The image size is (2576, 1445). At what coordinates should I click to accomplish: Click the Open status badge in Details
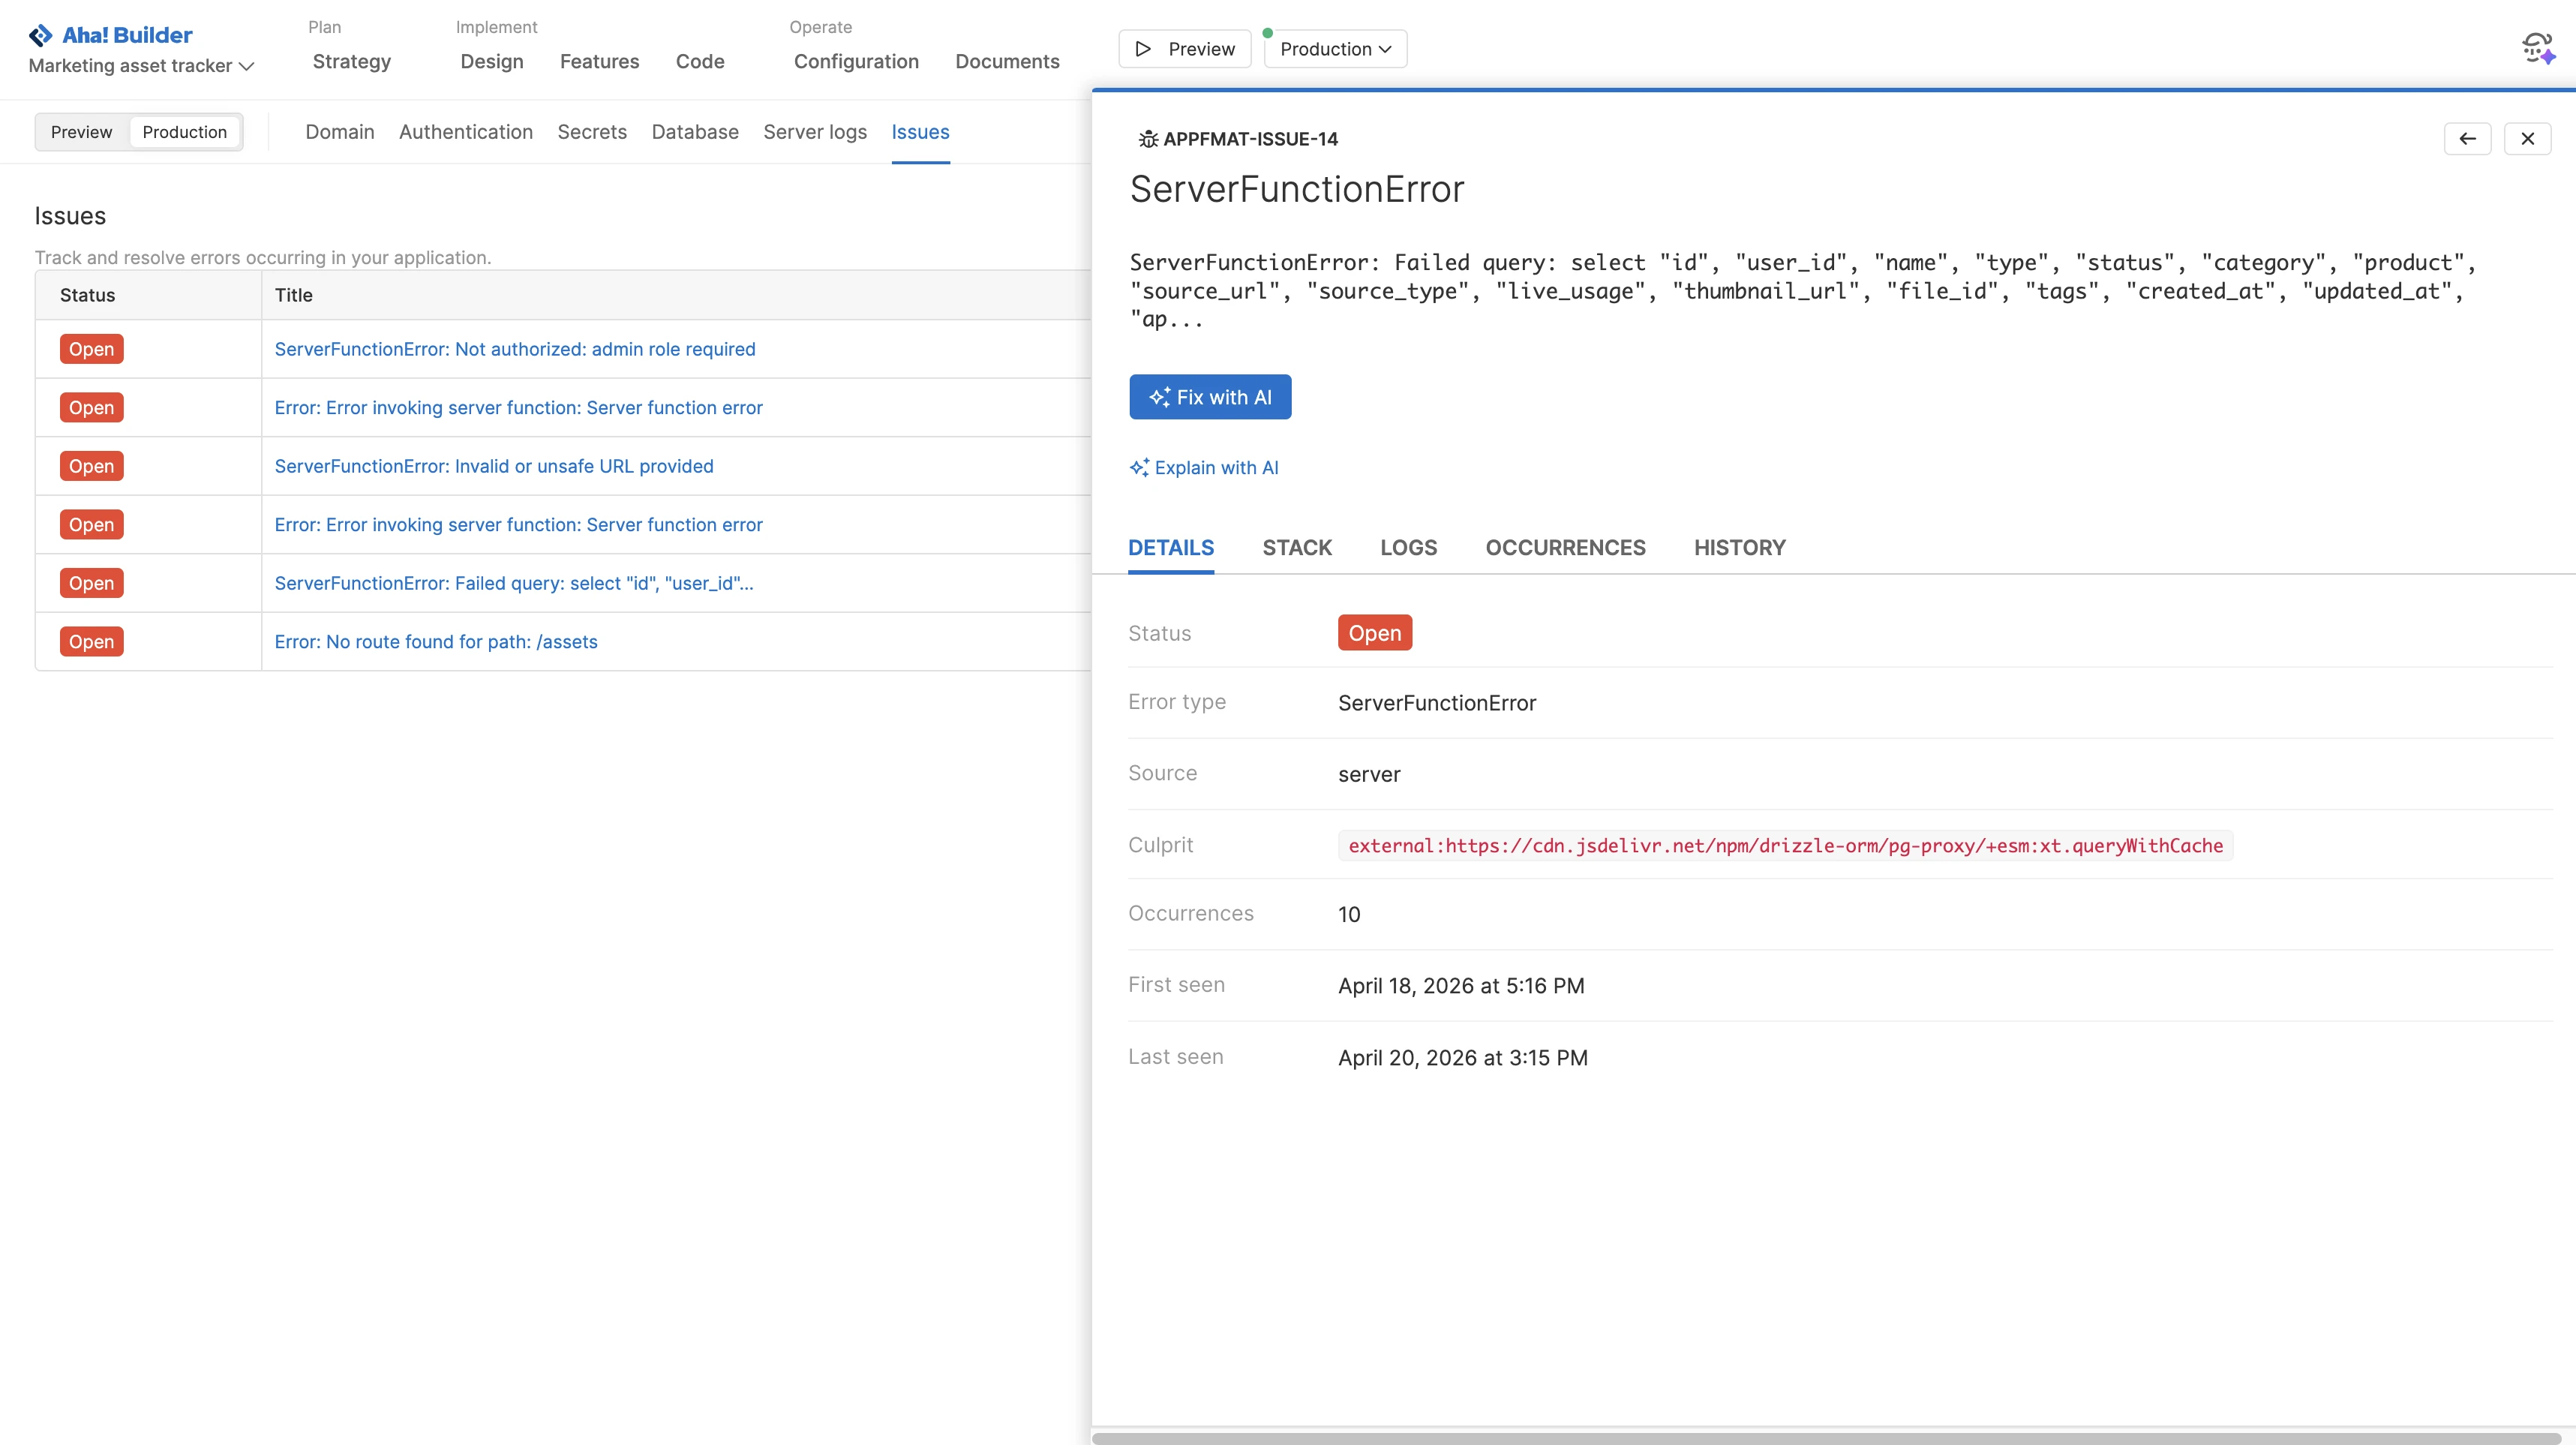1374,632
